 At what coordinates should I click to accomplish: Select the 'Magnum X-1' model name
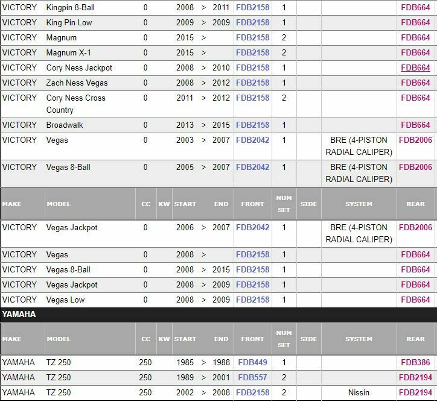click(x=69, y=52)
